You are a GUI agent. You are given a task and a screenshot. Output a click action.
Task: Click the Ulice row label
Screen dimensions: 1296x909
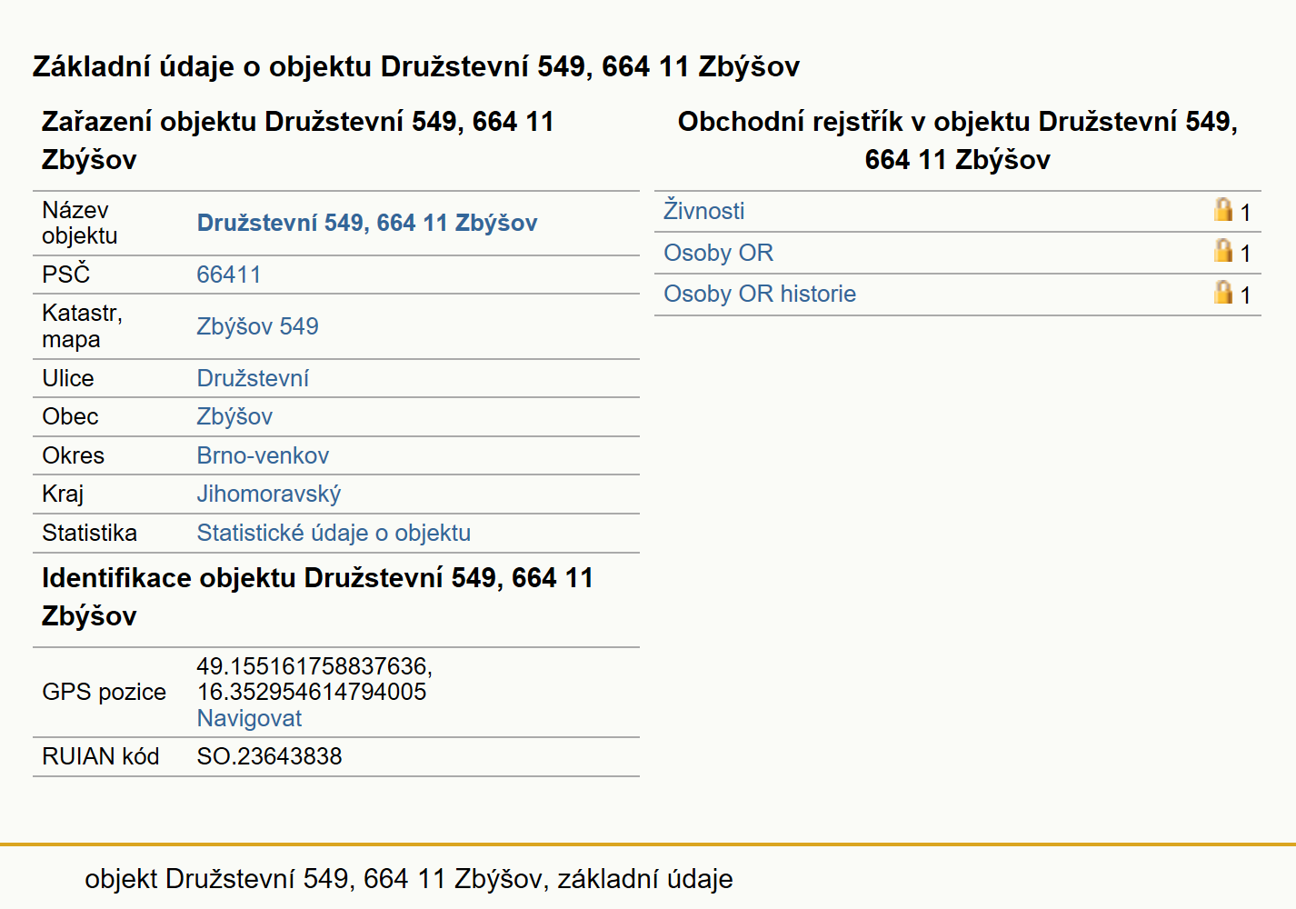coord(68,378)
